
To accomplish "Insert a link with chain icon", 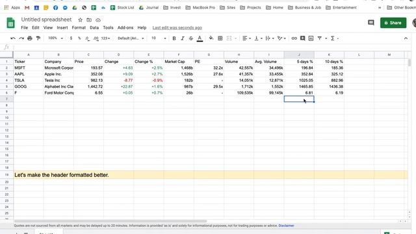I will [294, 38].
